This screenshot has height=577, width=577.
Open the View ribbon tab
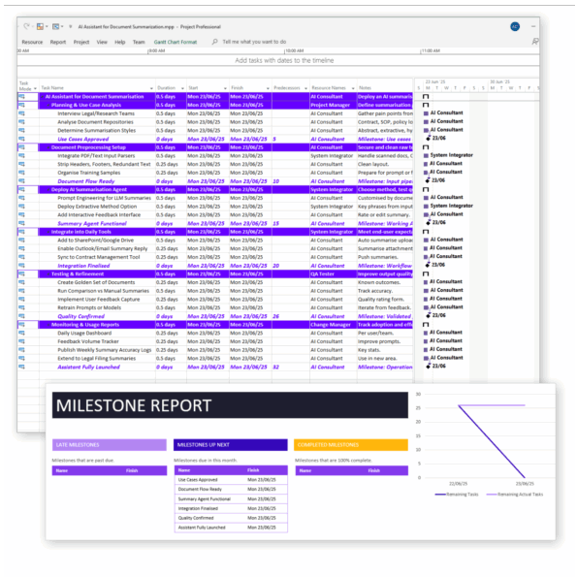(102, 42)
